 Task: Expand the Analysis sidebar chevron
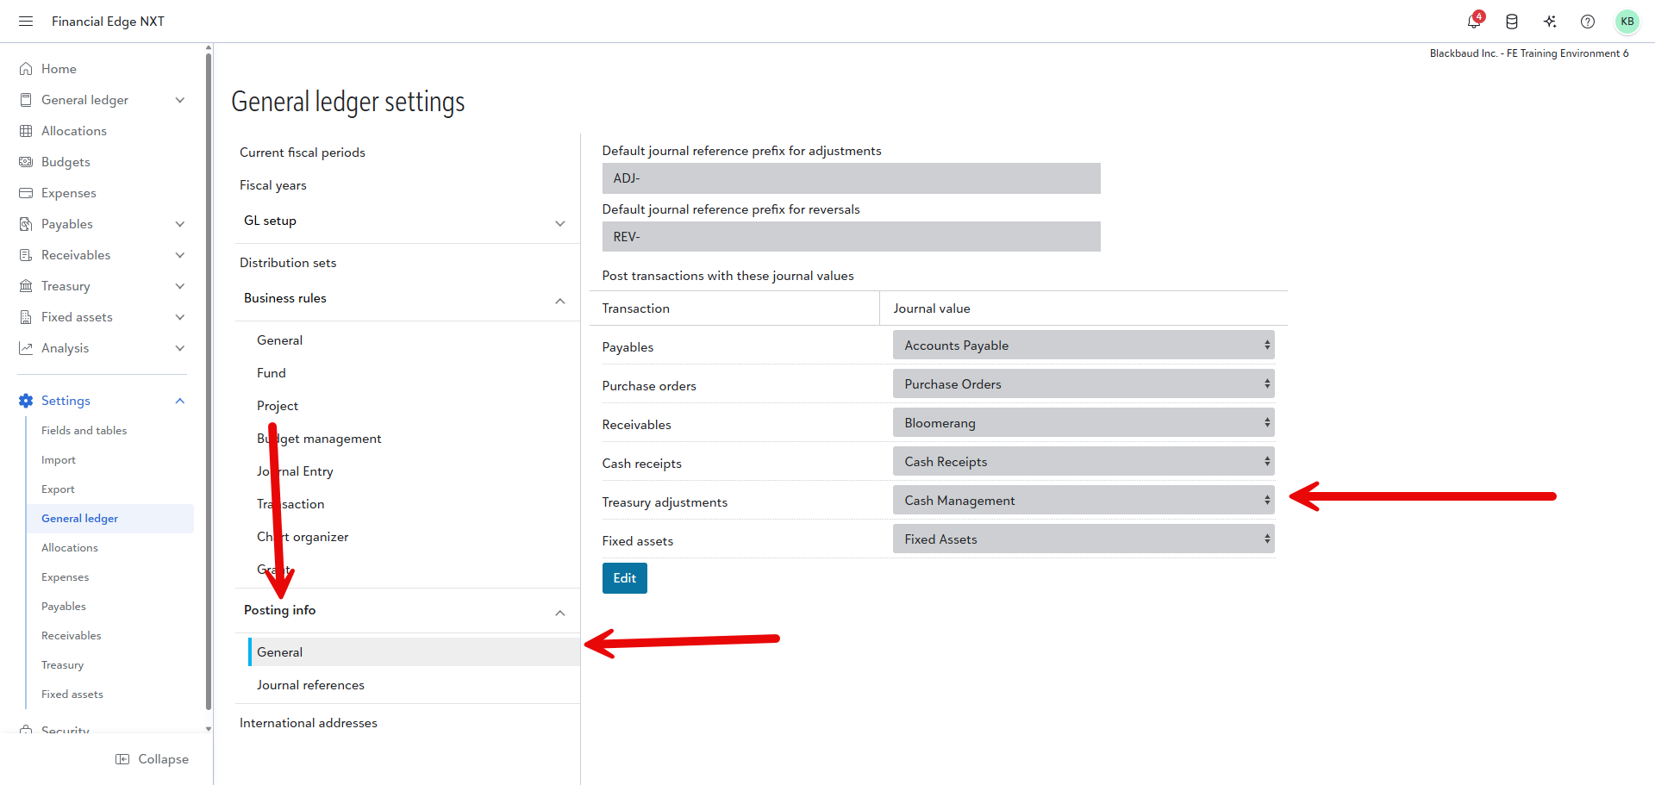click(x=180, y=348)
